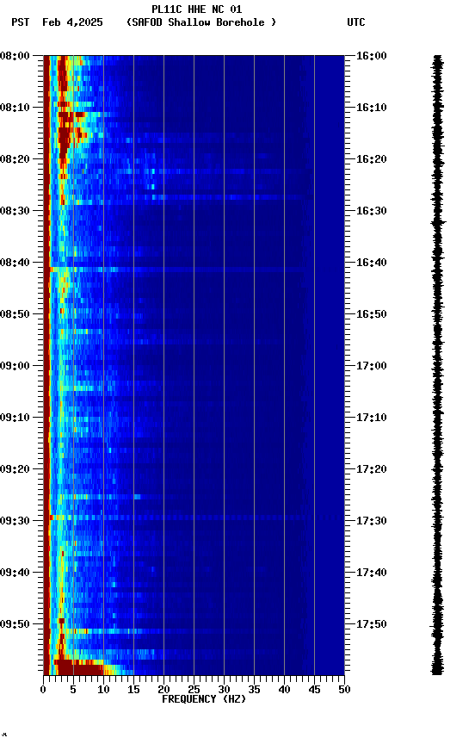Click the 50 Hz frequency axis label
Screen dimensions: 475x744
(345, 690)
